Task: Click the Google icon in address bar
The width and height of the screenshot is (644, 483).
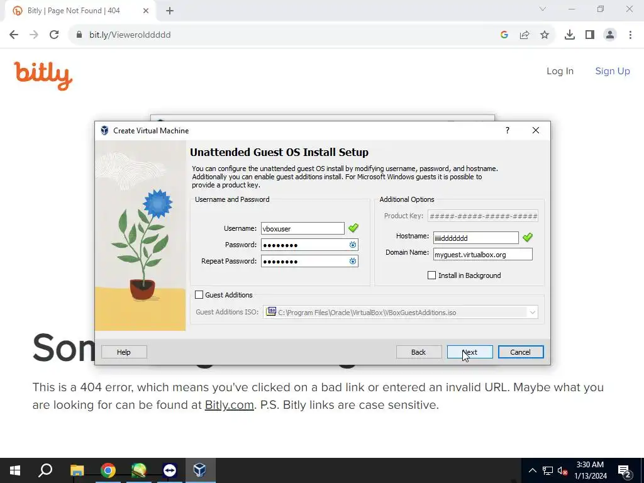Action: coord(504,35)
